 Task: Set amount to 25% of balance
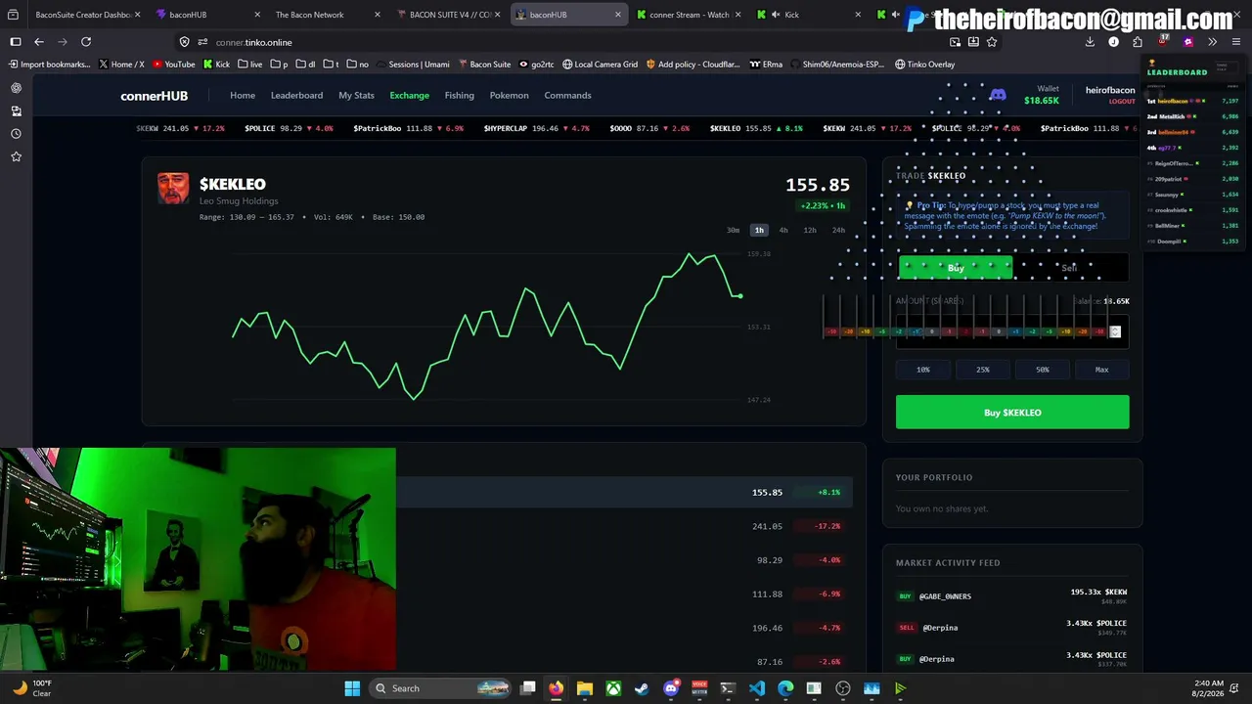983,370
